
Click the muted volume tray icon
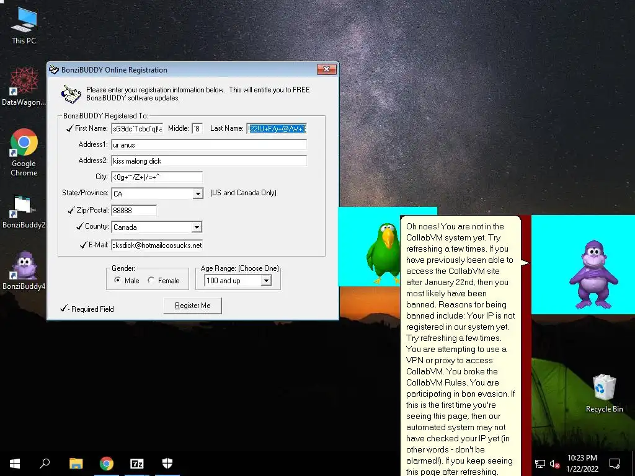click(x=554, y=464)
